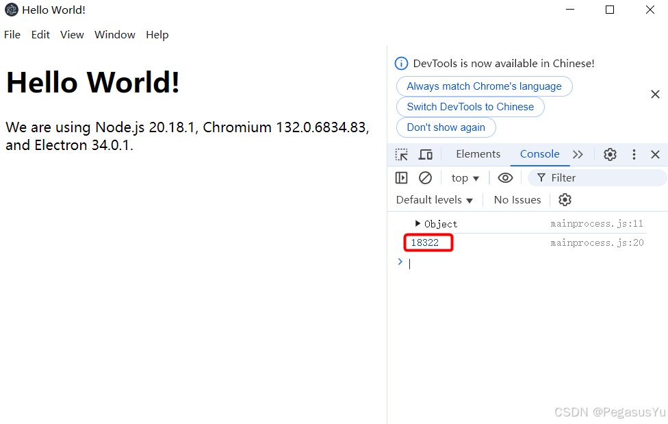Switch to the Elements tab
The height and width of the screenshot is (424, 668).
pyautogui.click(x=478, y=154)
